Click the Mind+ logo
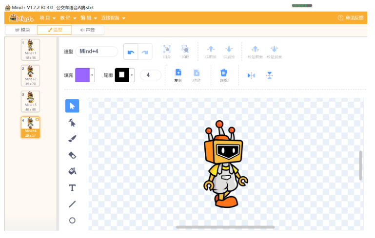Viewport: 375px width, 238px height. [21, 18]
